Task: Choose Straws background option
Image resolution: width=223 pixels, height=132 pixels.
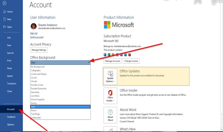Action: (61, 110)
